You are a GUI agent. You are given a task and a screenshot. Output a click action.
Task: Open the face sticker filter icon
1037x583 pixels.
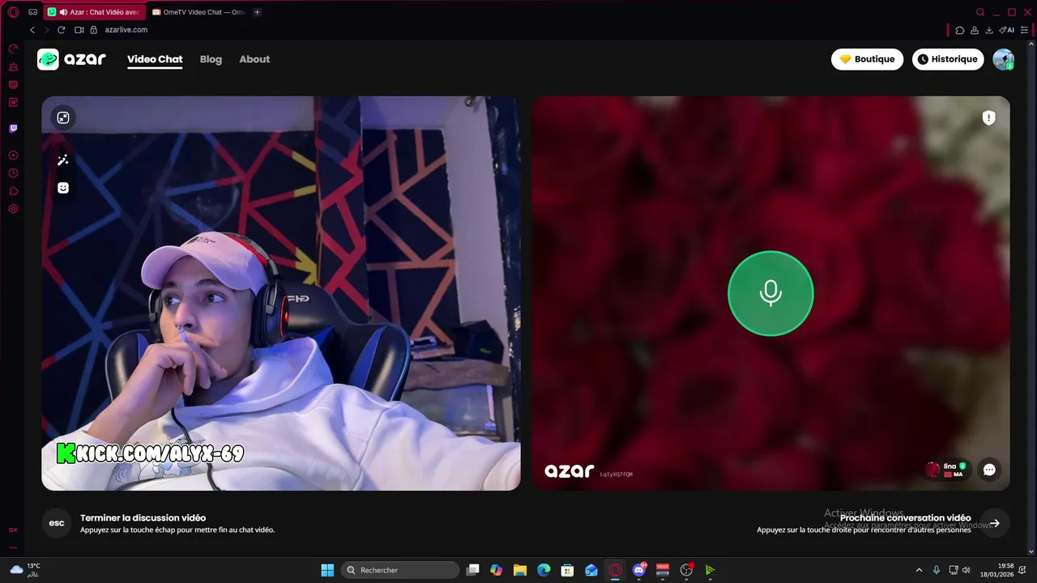[63, 188]
